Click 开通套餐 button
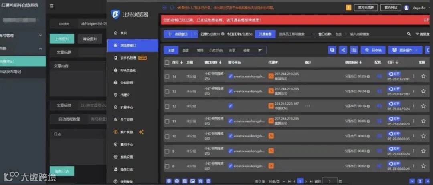433x185 pixels. coord(265,34)
